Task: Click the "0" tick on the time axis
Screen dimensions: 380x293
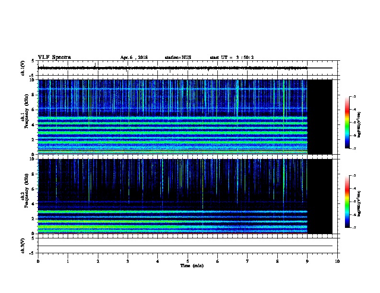Action: coord(38,261)
